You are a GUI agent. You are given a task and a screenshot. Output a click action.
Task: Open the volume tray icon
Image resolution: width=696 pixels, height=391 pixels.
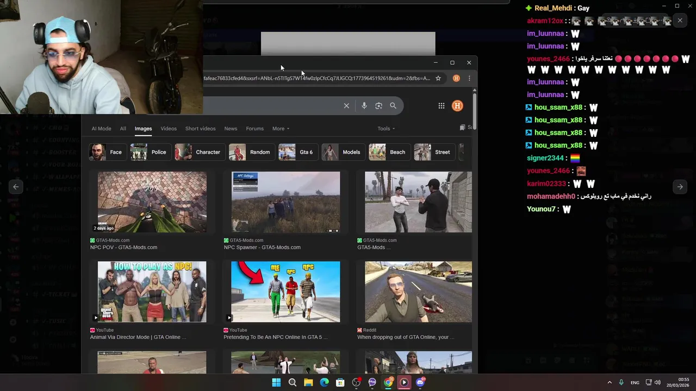[657, 382]
